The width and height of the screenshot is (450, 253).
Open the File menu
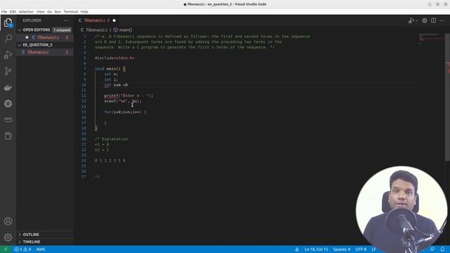tap(4, 12)
